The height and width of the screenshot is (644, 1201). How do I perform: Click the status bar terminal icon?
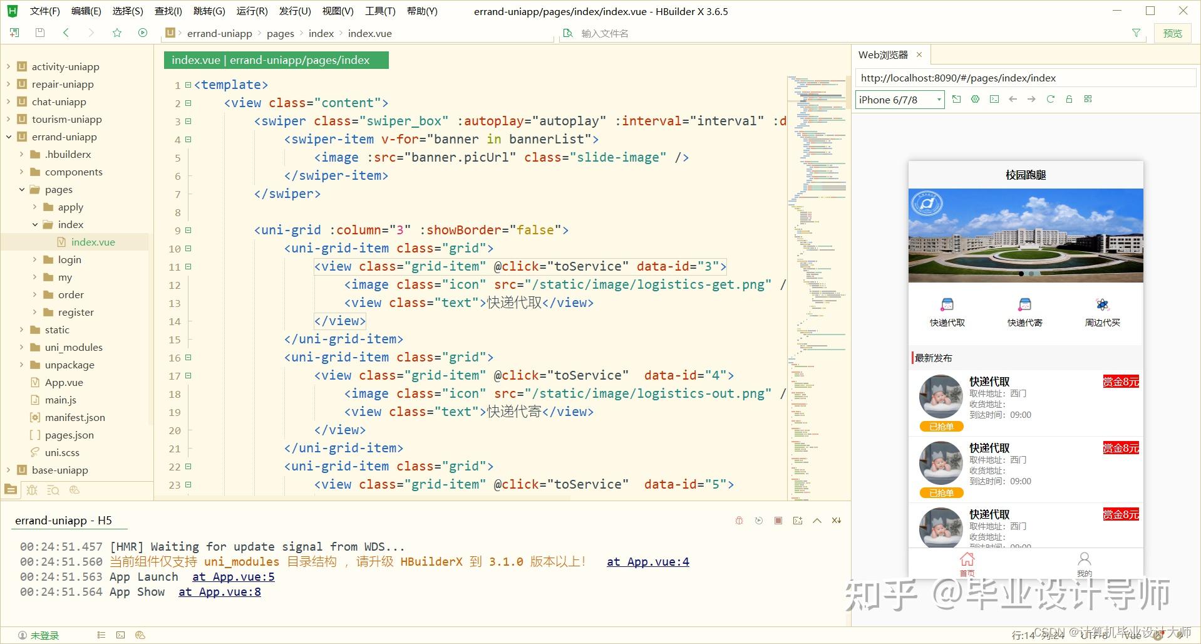click(121, 635)
